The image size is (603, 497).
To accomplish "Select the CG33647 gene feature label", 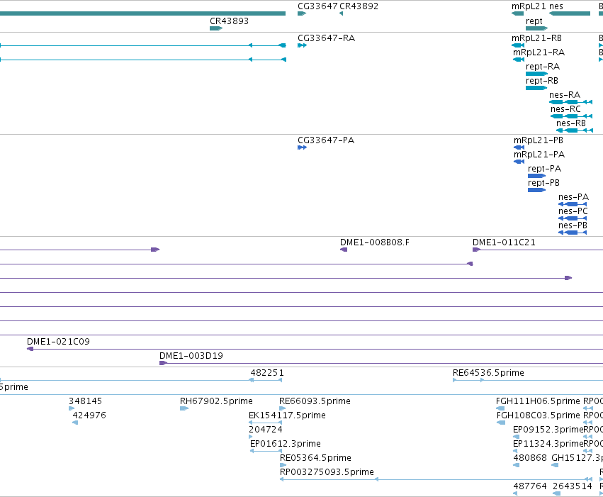I will 317,6.
